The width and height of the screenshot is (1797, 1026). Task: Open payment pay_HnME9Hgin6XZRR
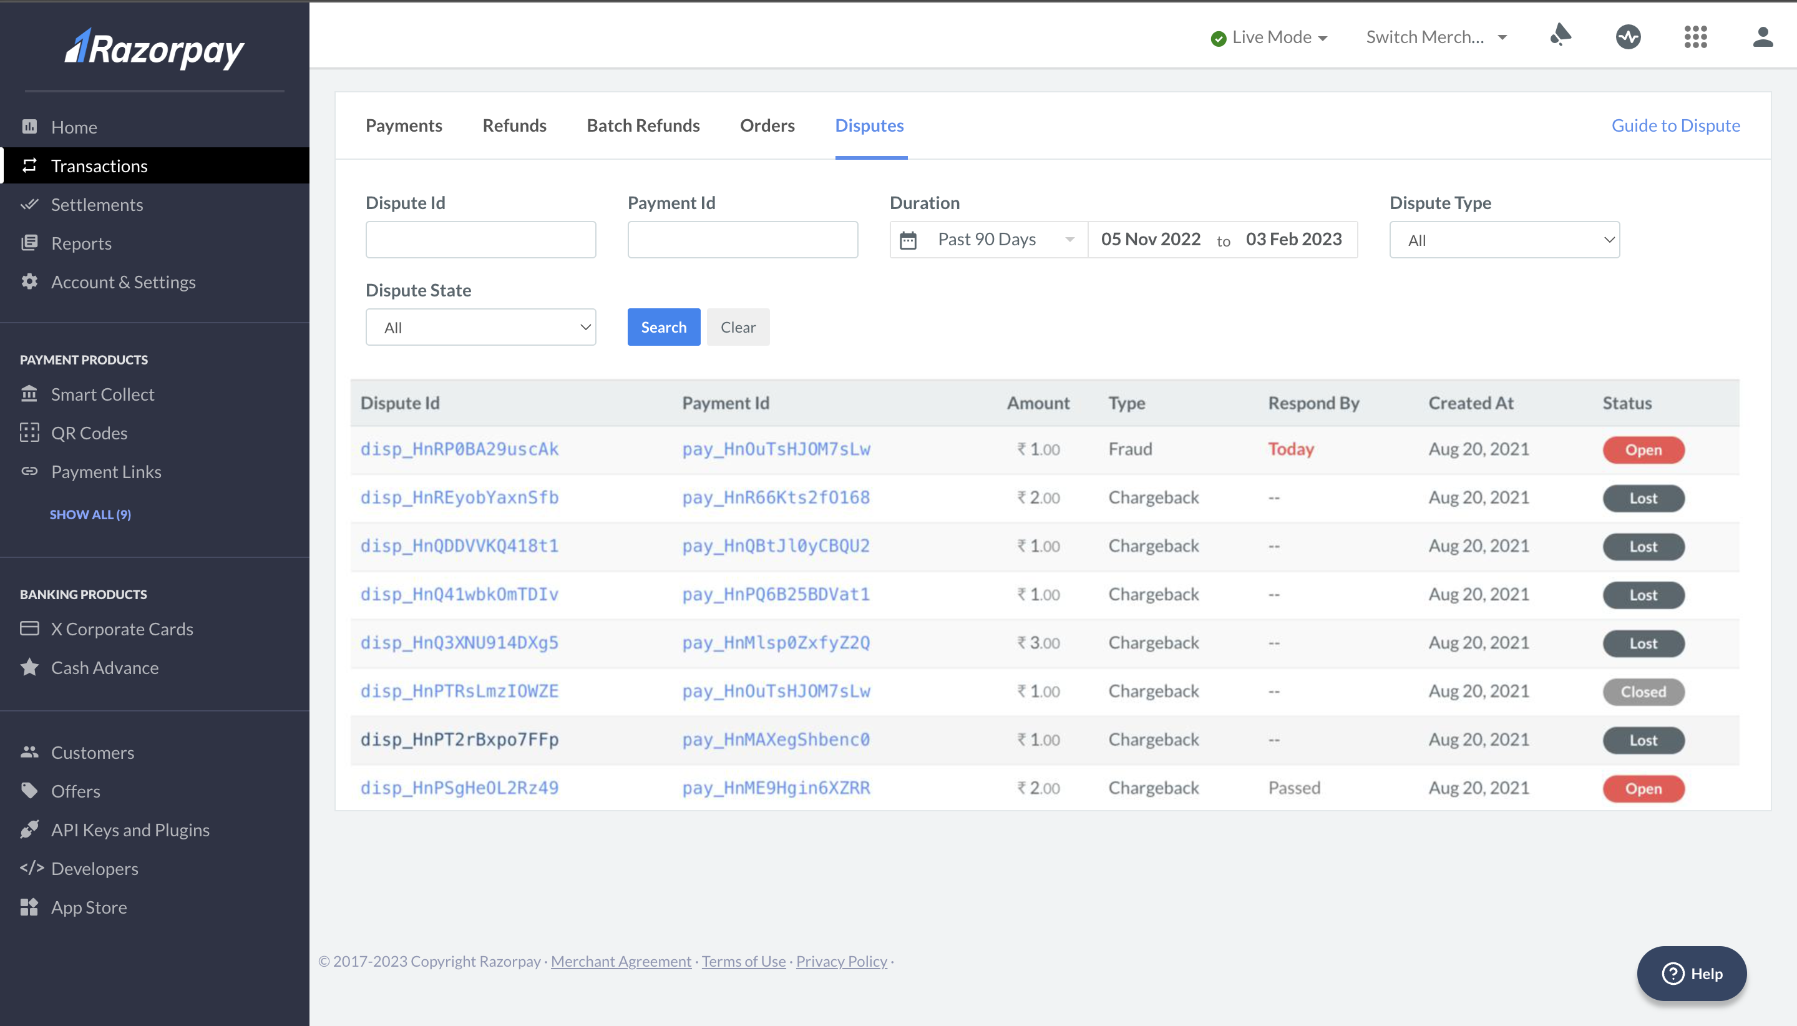pyautogui.click(x=776, y=787)
